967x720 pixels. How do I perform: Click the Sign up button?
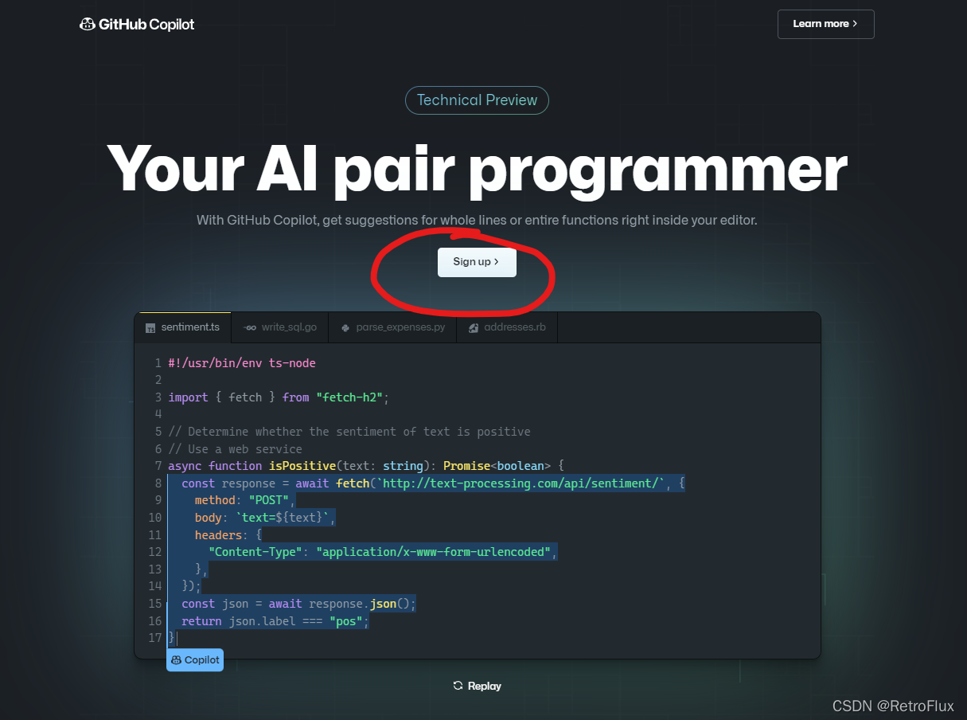(477, 262)
